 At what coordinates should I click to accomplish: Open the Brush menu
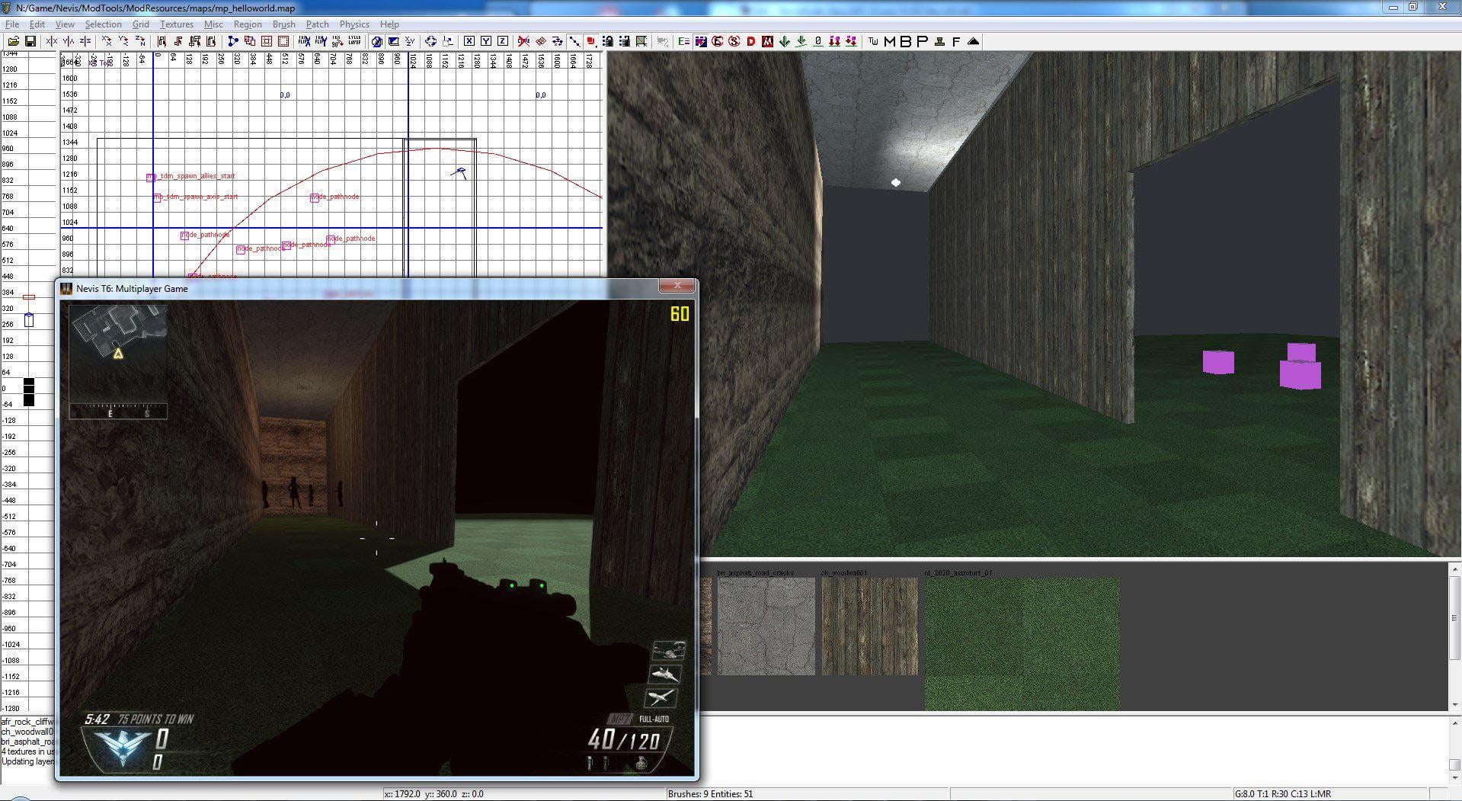point(283,24)
